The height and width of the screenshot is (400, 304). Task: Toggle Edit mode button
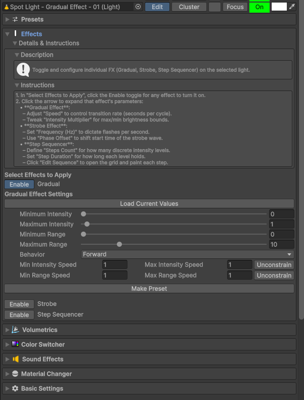click(x=157, y=7)
